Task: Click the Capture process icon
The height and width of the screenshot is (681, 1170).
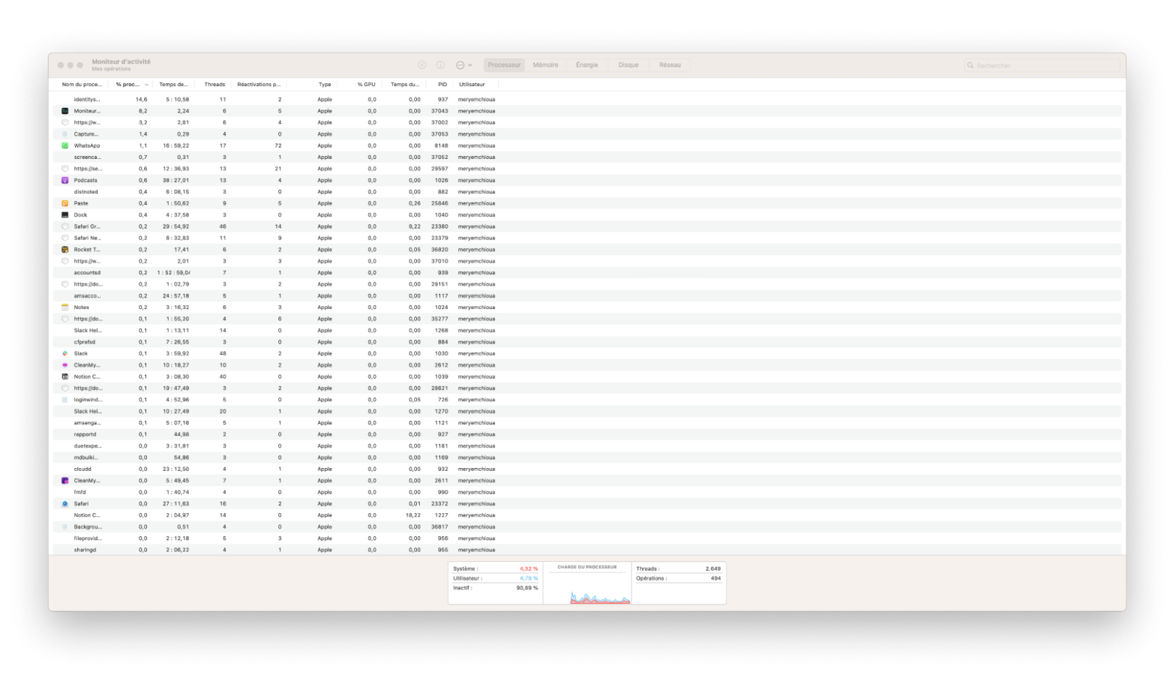Action: tap(65, 134)
